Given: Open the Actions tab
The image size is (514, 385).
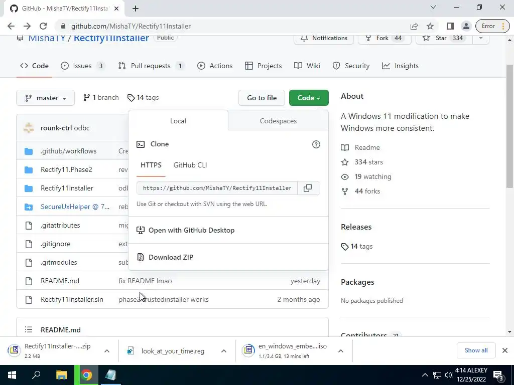Looking at the screenshot, I should tap(215, 66).
